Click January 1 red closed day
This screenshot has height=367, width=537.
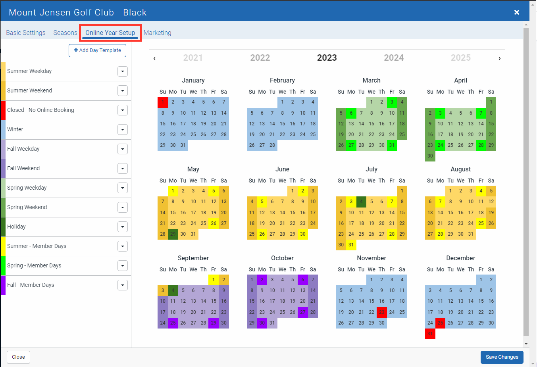click(163, 102)
